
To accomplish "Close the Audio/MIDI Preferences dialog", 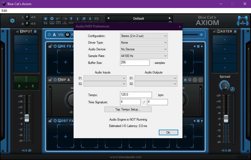I will 180,27.
